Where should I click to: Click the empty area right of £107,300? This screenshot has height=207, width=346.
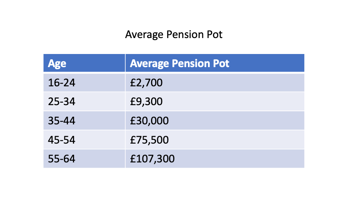(240, 159)
